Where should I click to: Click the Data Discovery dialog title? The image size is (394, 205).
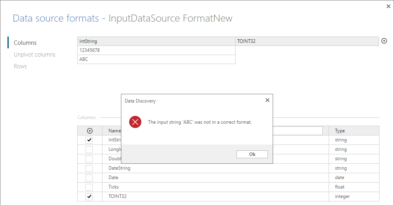point(140,101)
